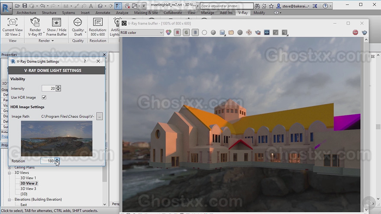Switch to the Annotate ribbon tab

pos(103,13)
